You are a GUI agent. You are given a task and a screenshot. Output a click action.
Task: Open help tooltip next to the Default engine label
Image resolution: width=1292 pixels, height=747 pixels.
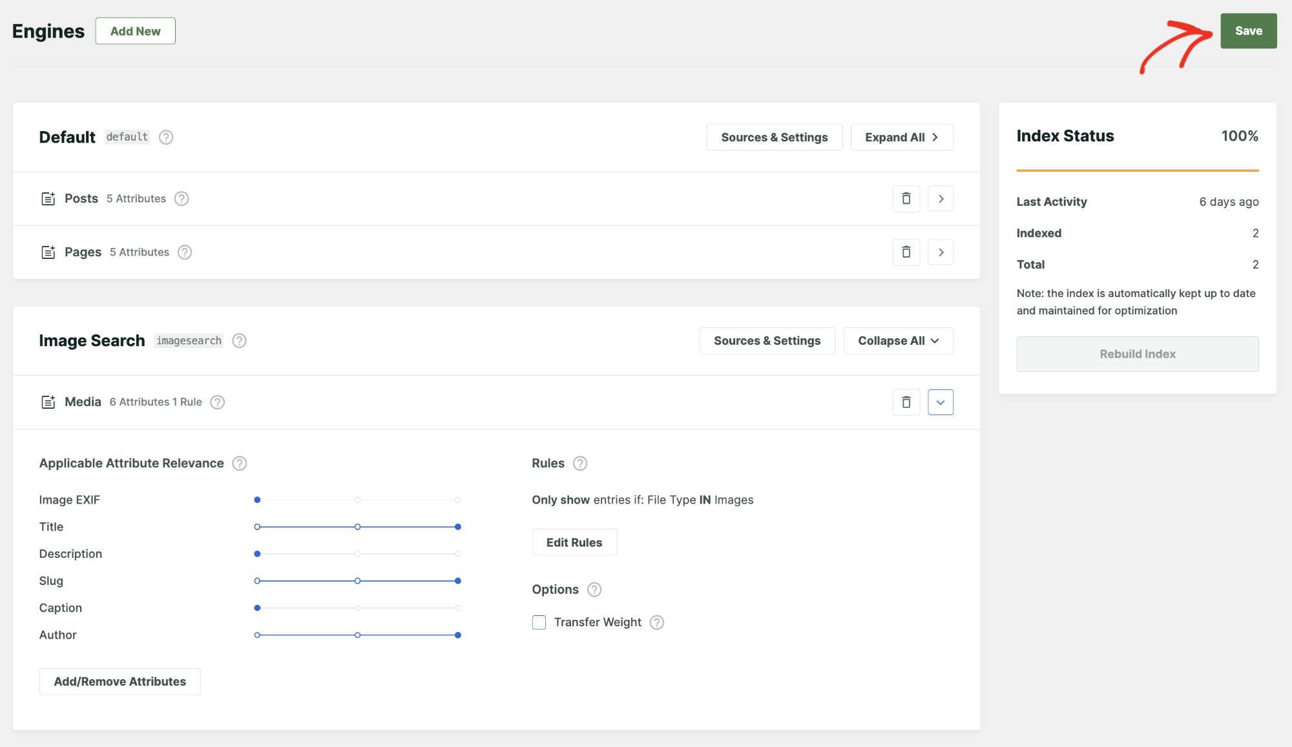click(x=165, y=137)
